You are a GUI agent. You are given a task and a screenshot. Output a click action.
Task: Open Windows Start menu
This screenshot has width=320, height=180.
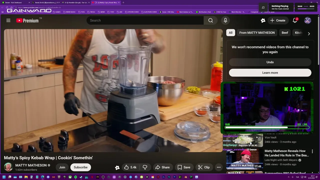click(4, 177)
